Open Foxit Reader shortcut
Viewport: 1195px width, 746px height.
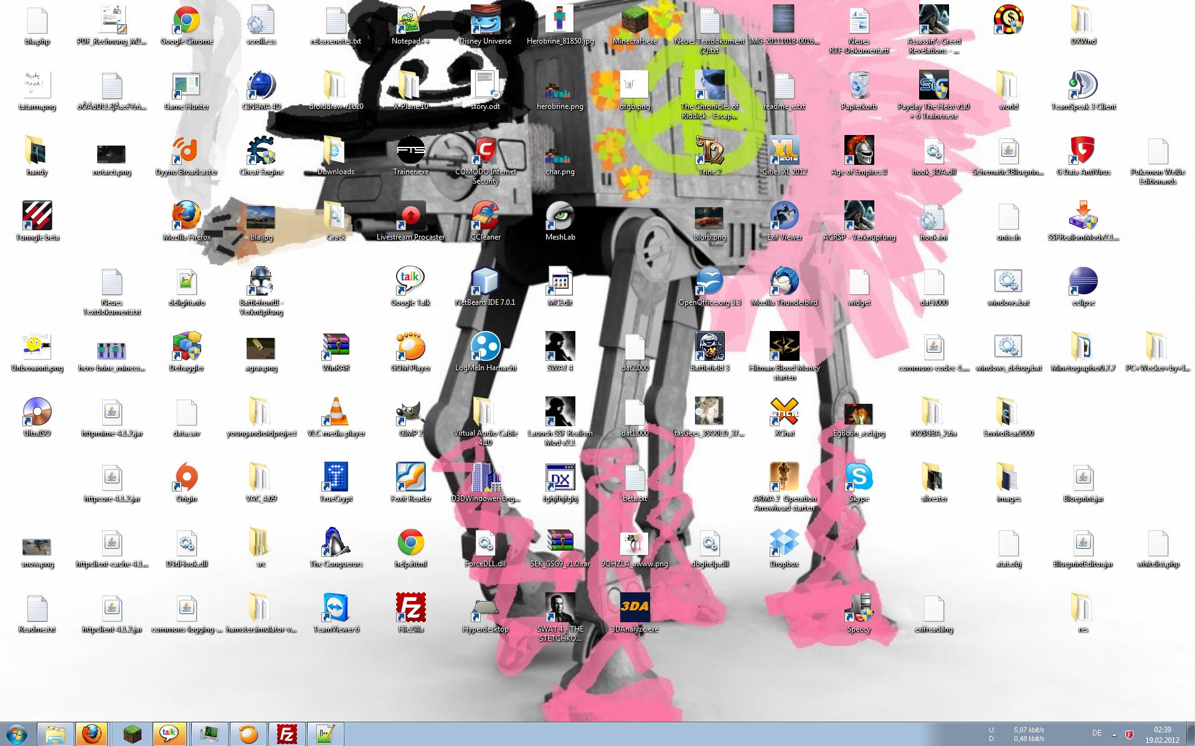[410, 483]
